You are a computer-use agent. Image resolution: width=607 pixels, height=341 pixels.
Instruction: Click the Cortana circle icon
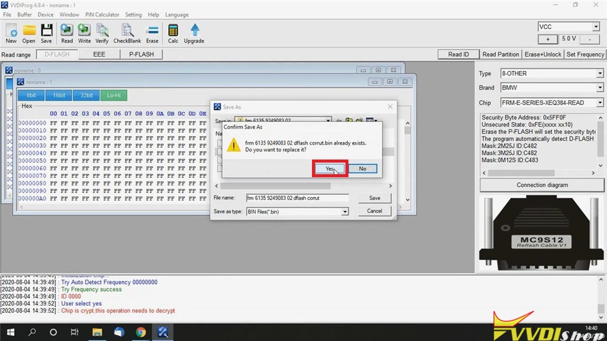[x=53, y=332]
